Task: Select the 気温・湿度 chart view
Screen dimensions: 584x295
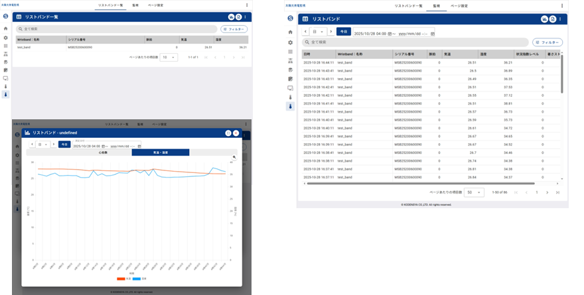Action: point(160,152)
